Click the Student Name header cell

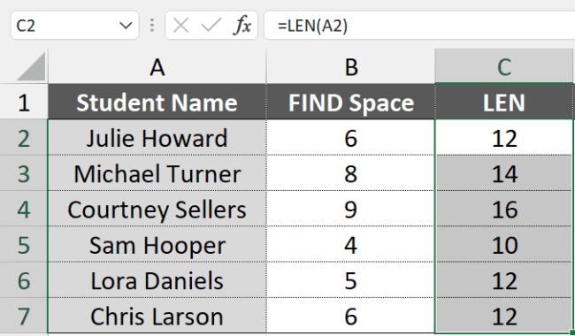(157, 102)
